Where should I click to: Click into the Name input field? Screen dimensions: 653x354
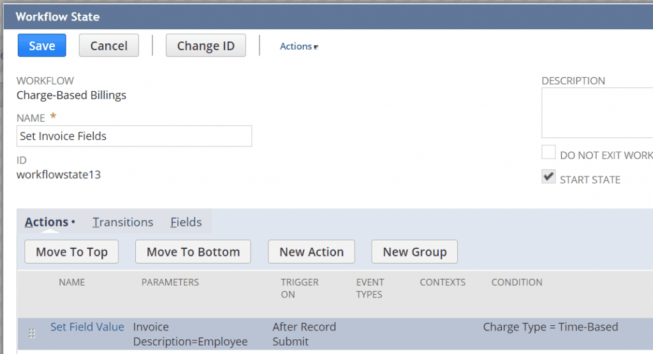pyautogui.click(x=135, y=136)
